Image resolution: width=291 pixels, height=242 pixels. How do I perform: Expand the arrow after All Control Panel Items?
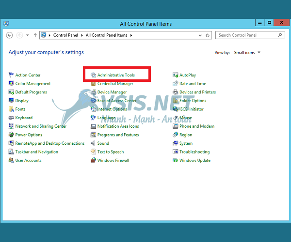[x=131, y=35]
